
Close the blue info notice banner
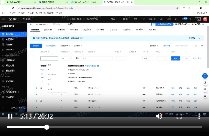click(199, 38)
